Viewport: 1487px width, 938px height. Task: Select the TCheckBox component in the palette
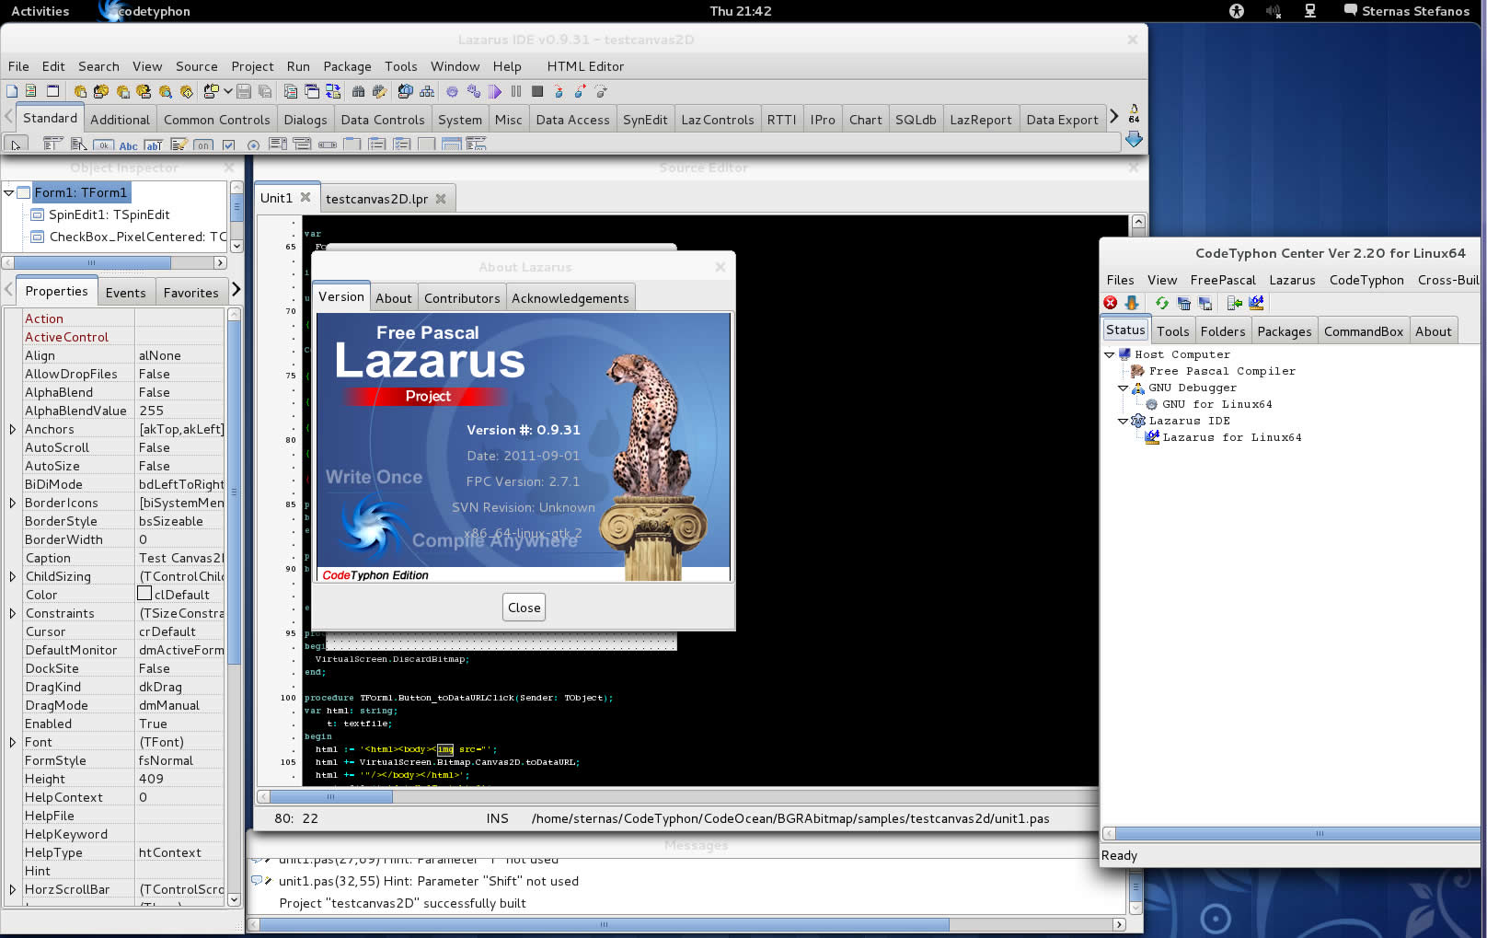click(228, 145)
